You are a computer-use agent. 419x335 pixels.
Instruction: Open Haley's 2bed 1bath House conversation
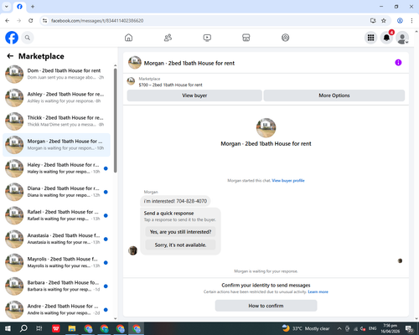[56, 168]
